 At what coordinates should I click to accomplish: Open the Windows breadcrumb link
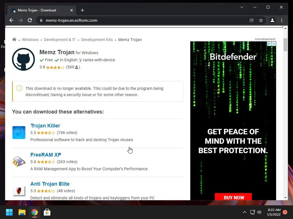click(x=30, y=40)
